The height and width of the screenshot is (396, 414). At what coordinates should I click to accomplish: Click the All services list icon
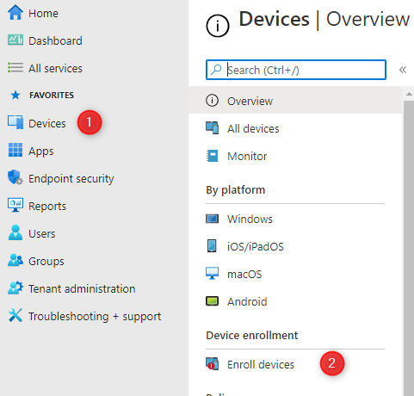pyautogui.click(x=15, y=68)
